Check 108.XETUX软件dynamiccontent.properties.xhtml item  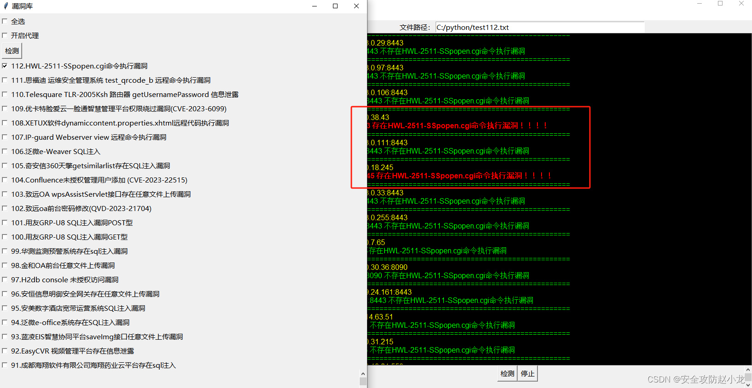(x=5, y=123)
